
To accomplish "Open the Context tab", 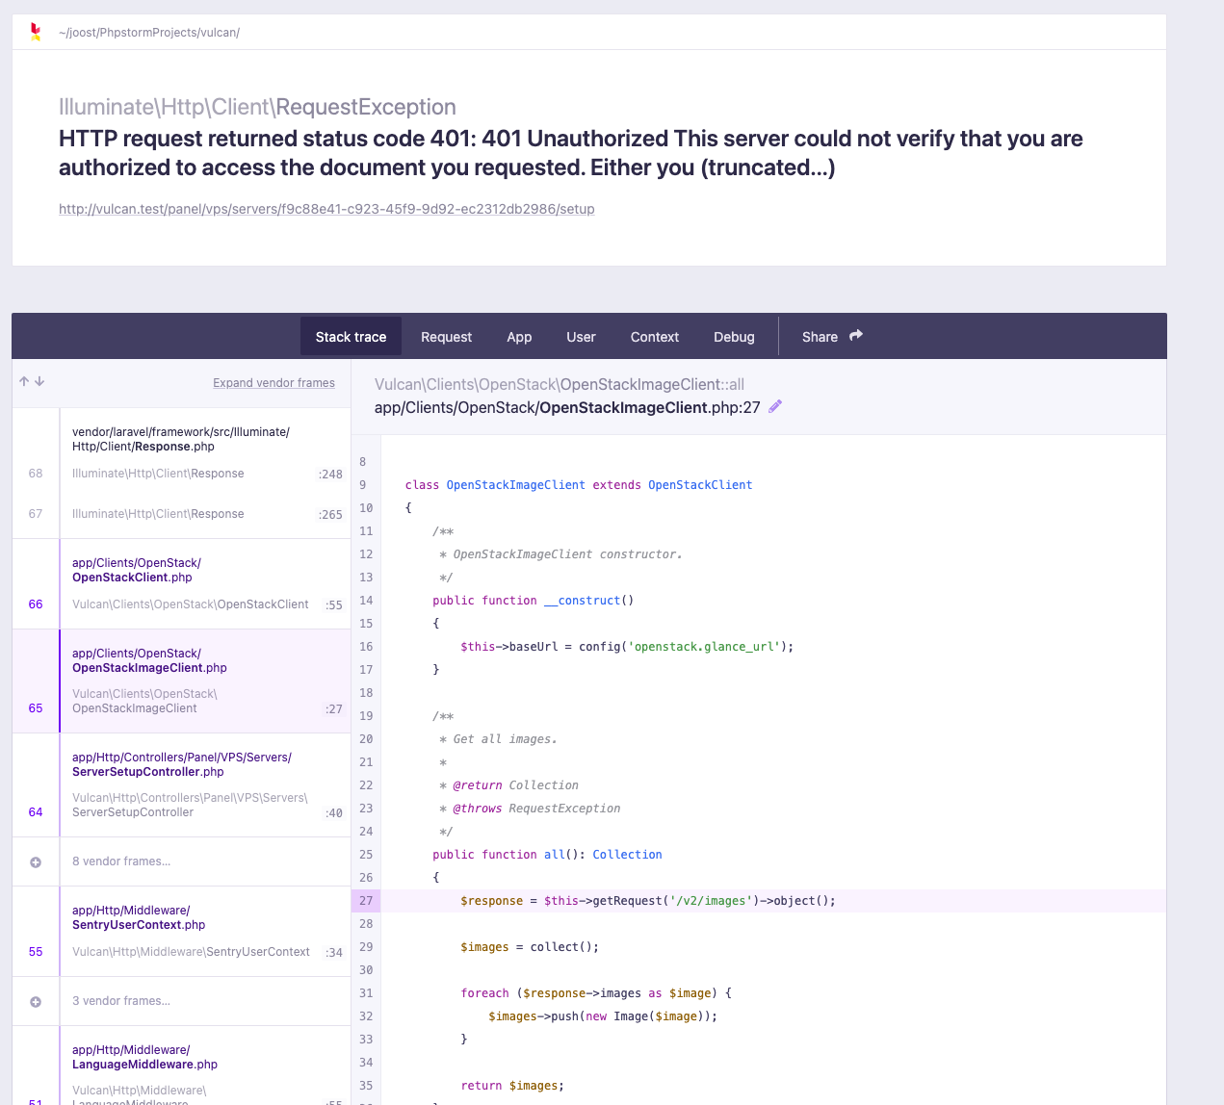I will tap(654, 337).
